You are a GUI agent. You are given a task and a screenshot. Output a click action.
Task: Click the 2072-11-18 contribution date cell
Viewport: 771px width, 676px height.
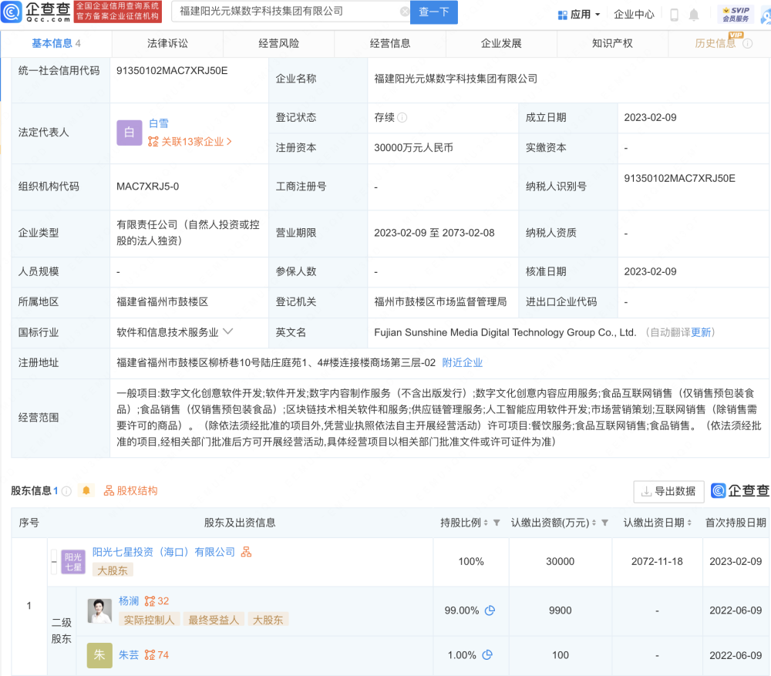point(657,561)
